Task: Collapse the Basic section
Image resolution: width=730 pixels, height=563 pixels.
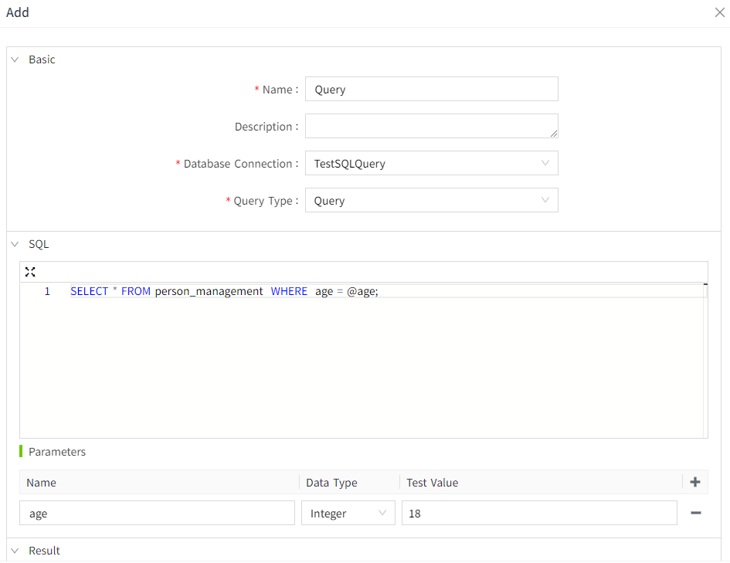Action: [15, 59]
